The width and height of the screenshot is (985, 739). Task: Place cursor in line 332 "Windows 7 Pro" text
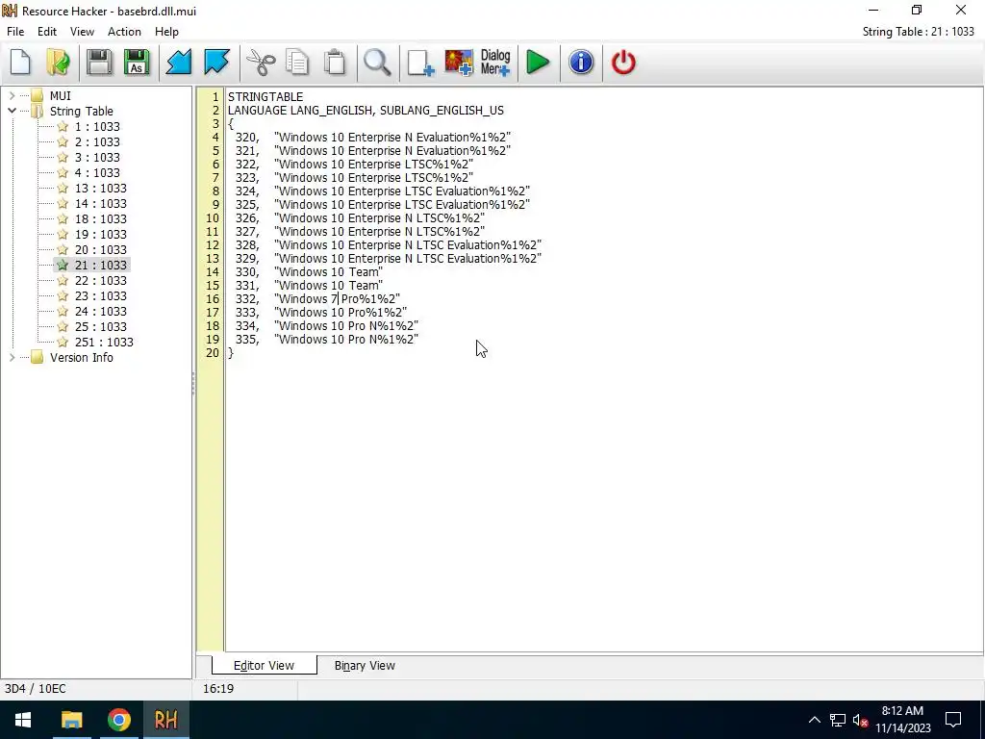tap(337, 299)
